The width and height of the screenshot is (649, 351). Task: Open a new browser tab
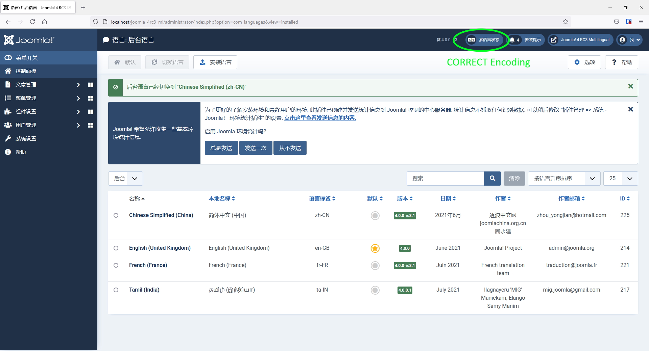tap(83, 7)
